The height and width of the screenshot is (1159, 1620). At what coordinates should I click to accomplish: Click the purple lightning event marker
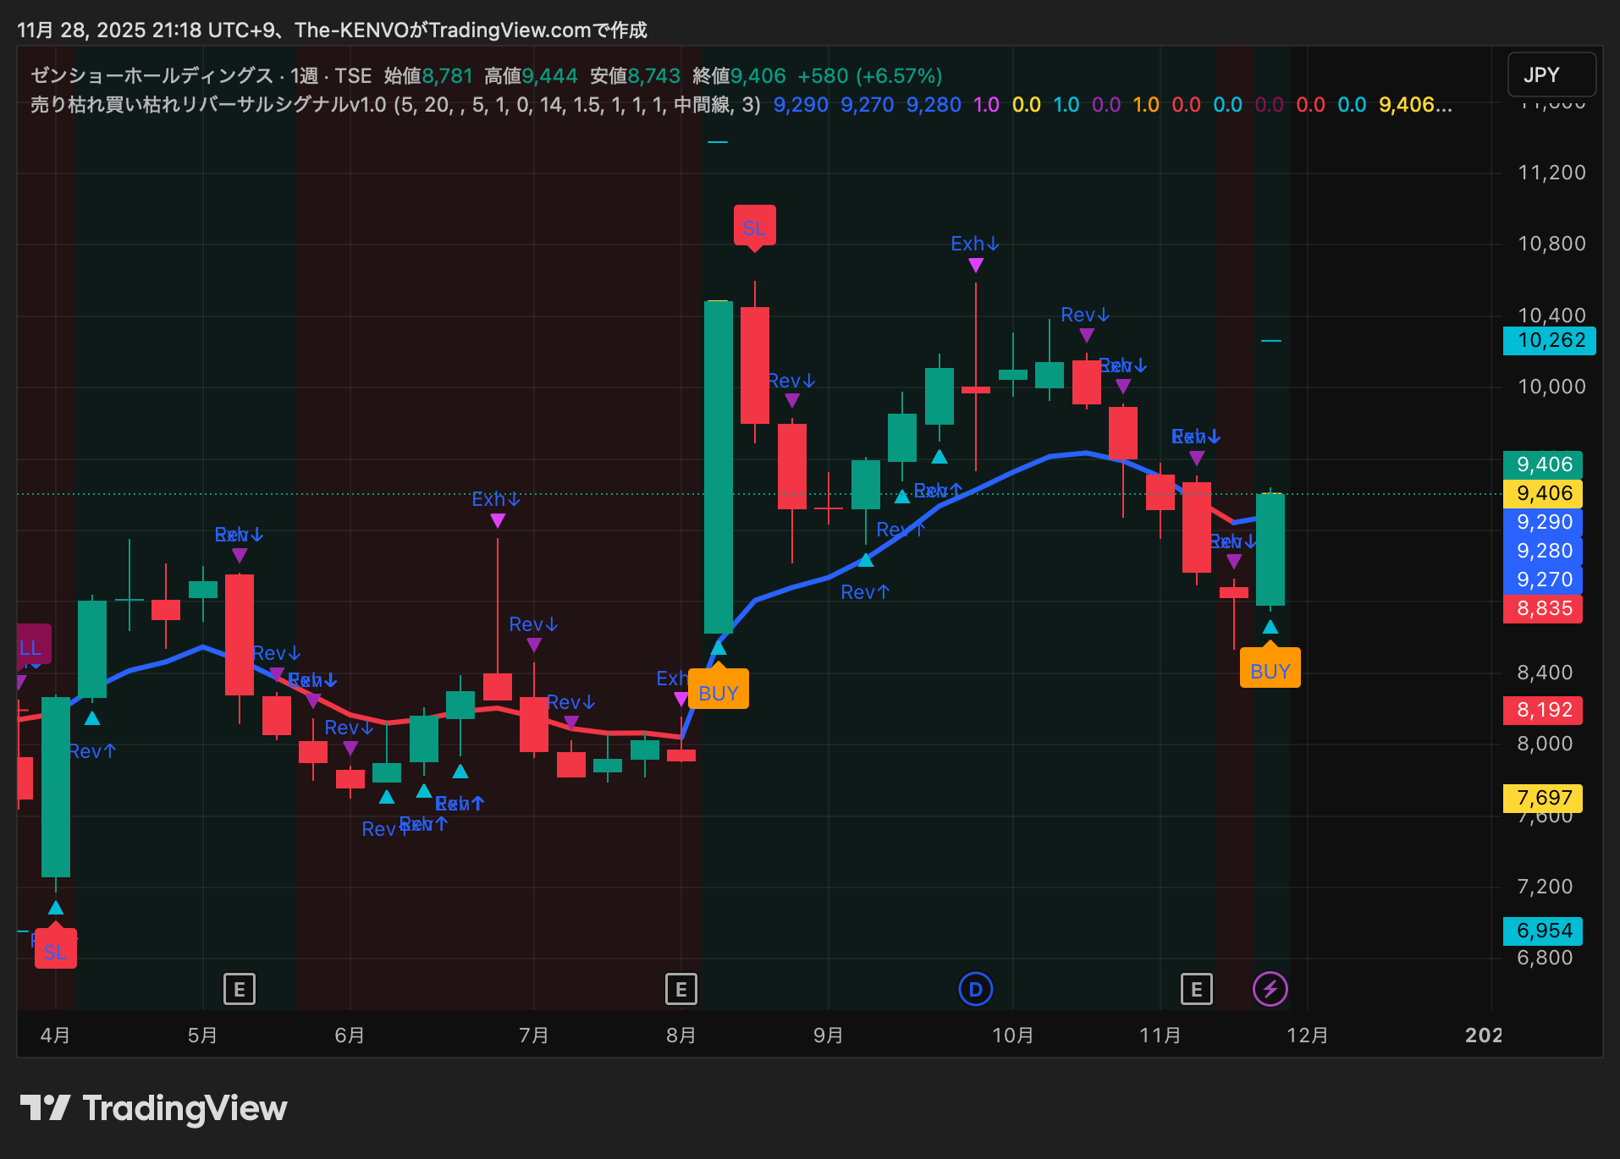point(1270,988)
